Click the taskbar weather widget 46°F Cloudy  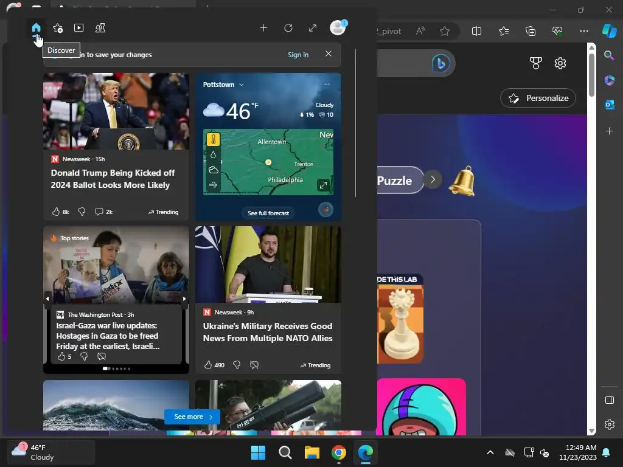click(x=51, y=452)
